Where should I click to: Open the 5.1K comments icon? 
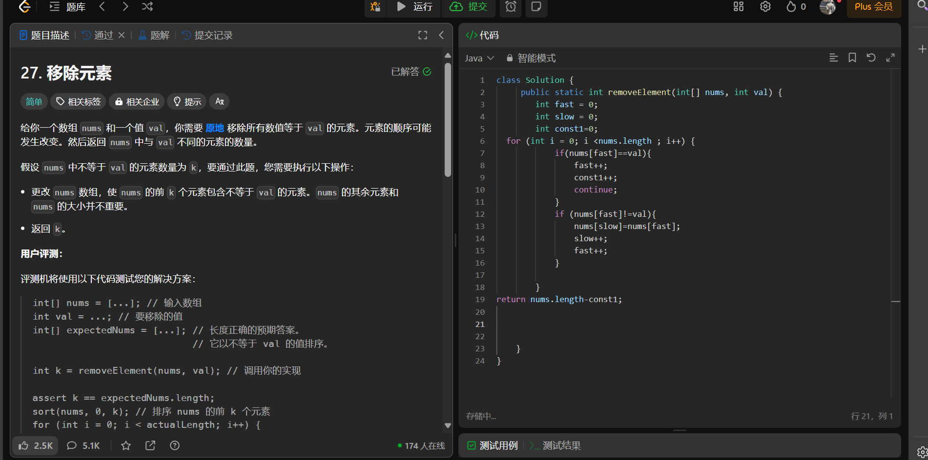click(x=83, y=445)
